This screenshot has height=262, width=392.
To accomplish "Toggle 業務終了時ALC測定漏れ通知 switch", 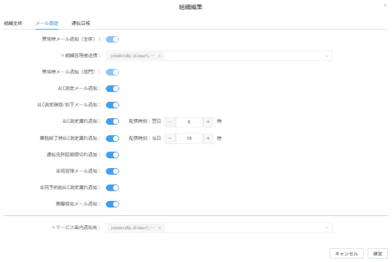I will 112,139.
